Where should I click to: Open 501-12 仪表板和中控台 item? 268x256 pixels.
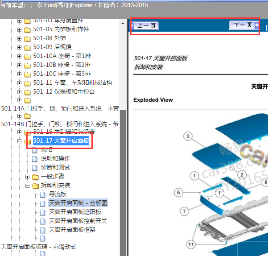pyautogui.click(x=64, y=91)
